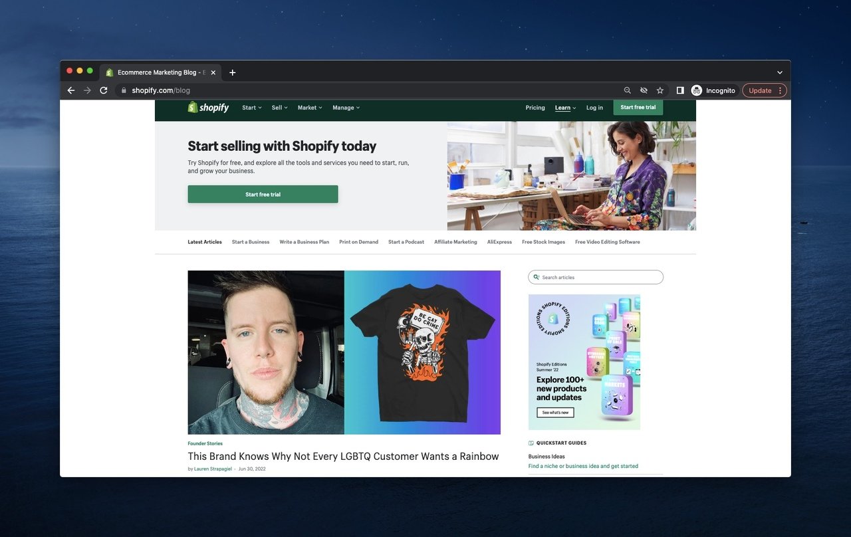
Task: Click the Business Ideas quickstart guide
Action: [x=547, y=457]
